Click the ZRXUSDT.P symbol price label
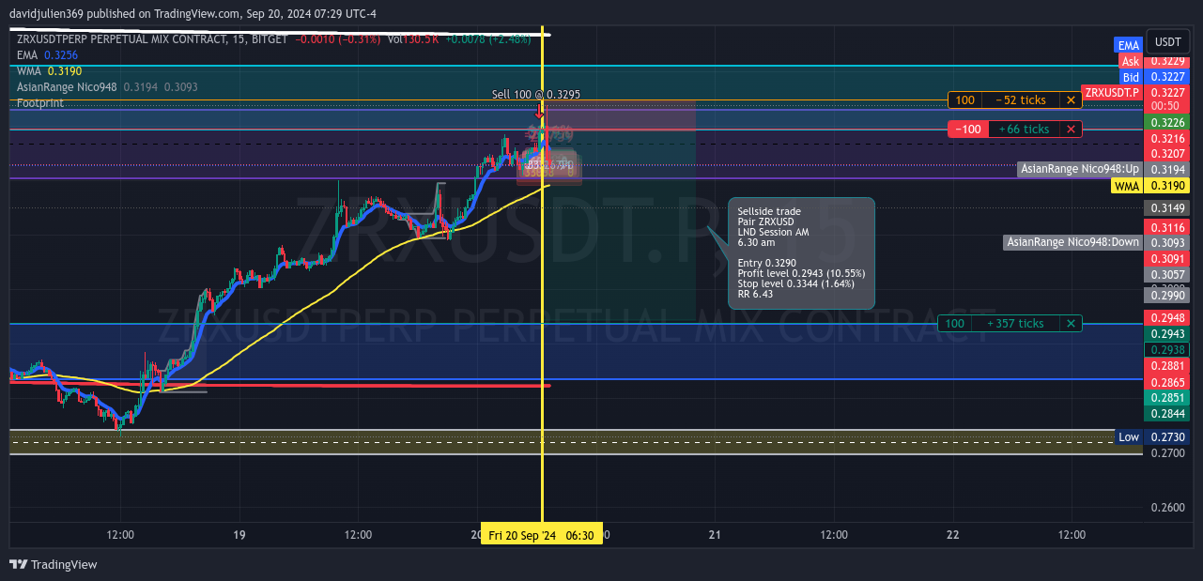 point(1112,92)
